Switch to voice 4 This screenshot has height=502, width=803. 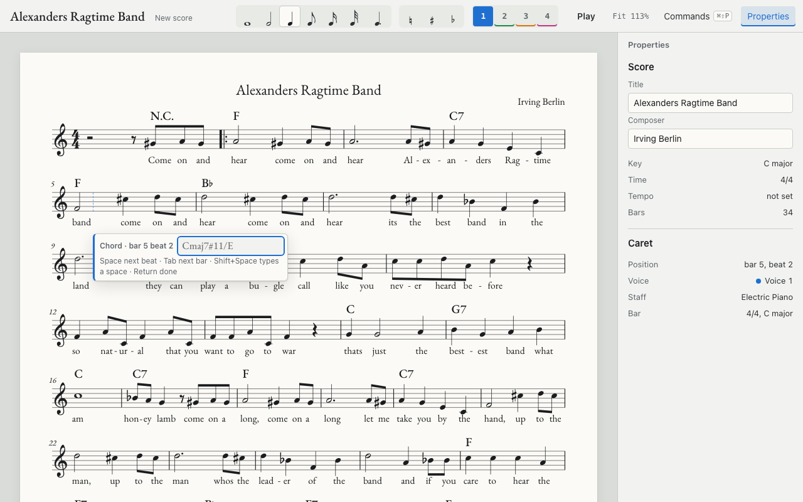point(547,16)
